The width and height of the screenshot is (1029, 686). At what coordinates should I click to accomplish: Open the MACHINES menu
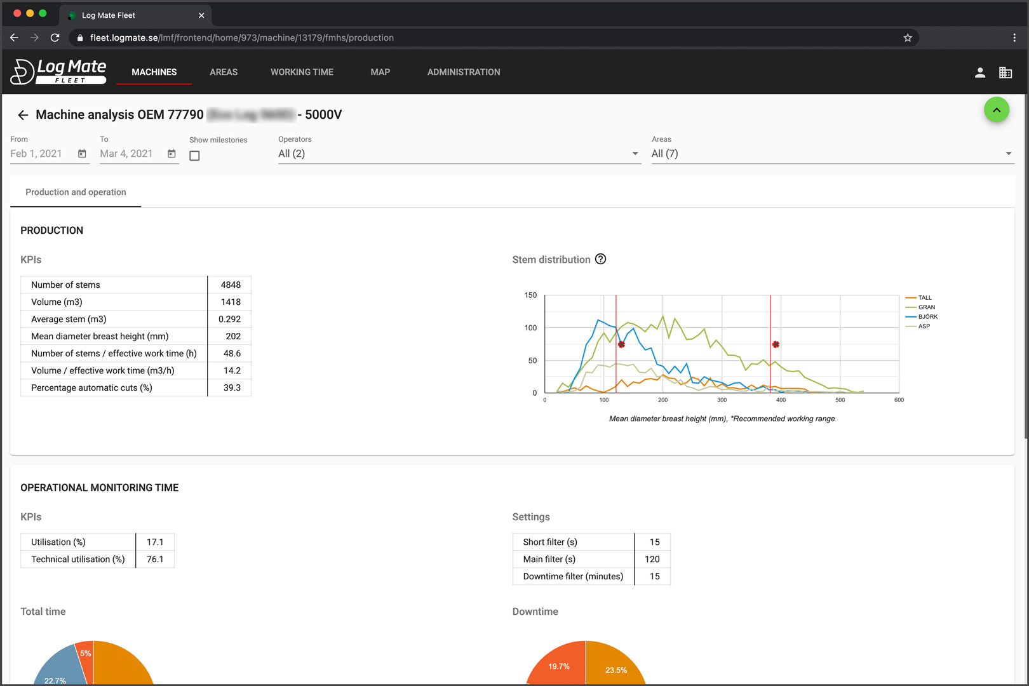click(154, 72)
